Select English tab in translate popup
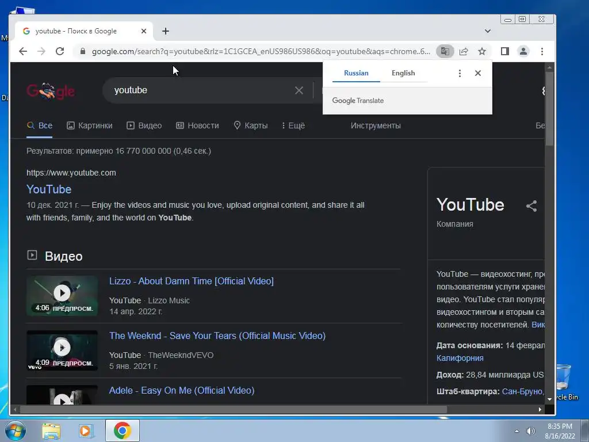 pos(403,73)
